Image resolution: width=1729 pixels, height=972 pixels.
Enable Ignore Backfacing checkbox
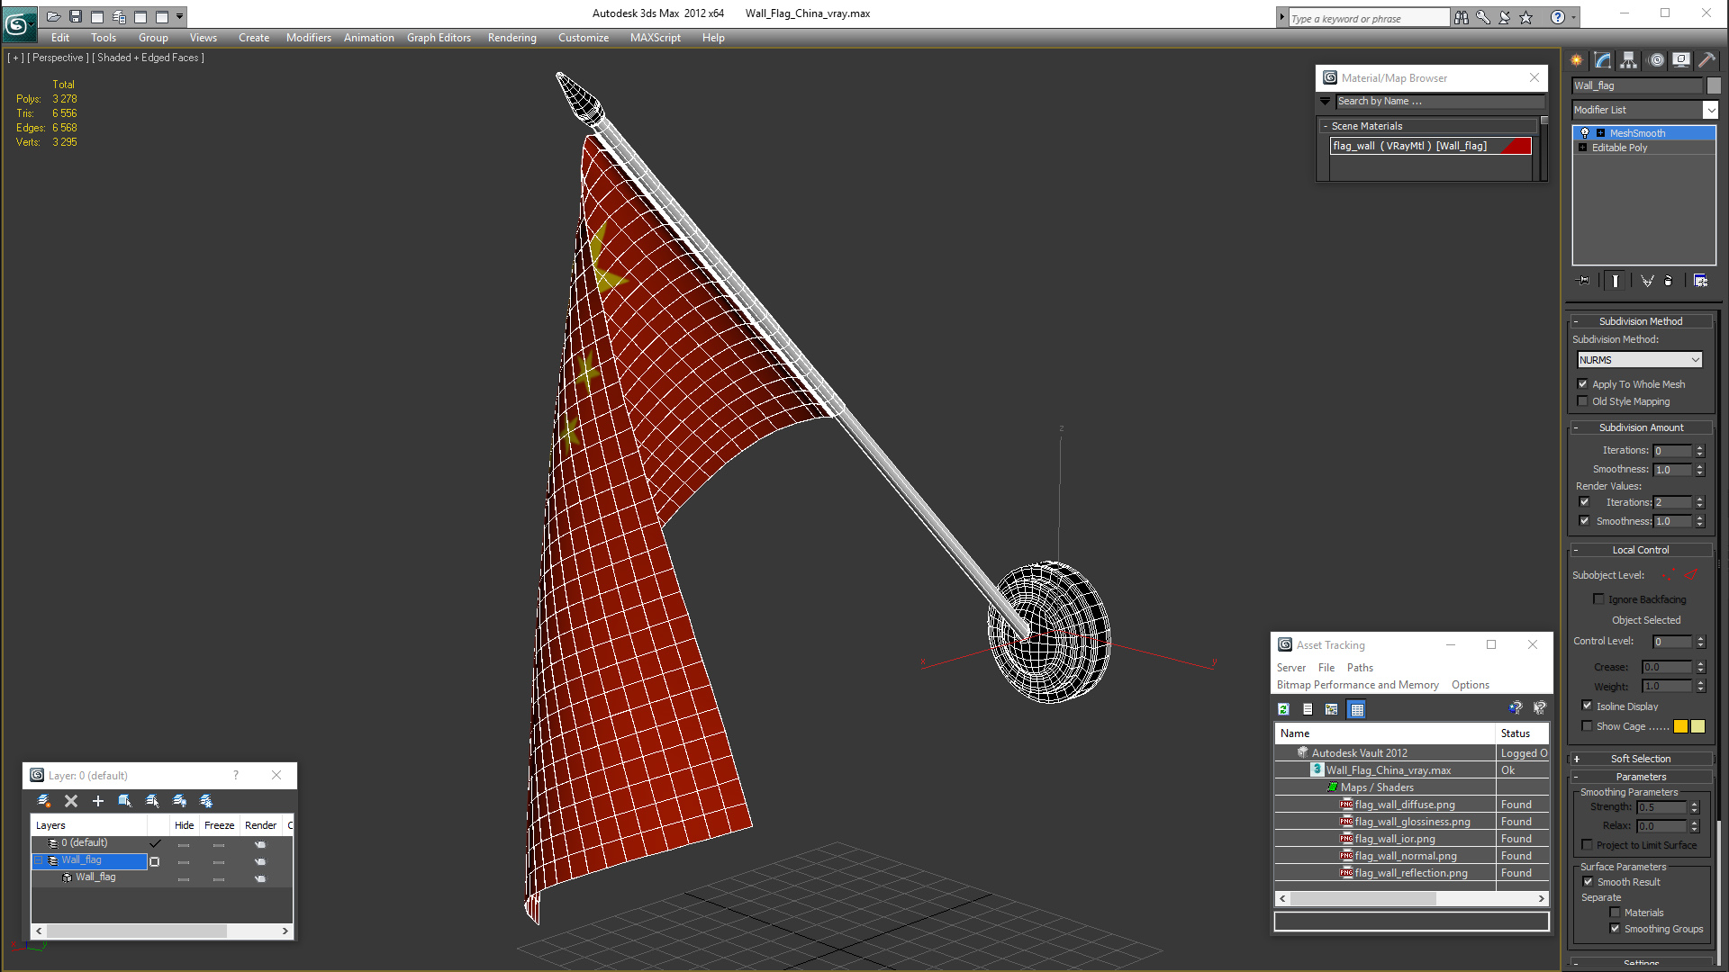pyautogui.click(x=1599, y=599)
